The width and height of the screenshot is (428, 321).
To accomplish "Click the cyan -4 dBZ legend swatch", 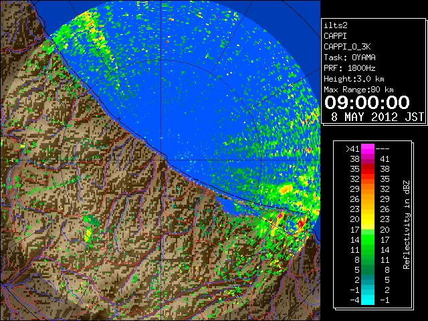I will click(368, 300).
